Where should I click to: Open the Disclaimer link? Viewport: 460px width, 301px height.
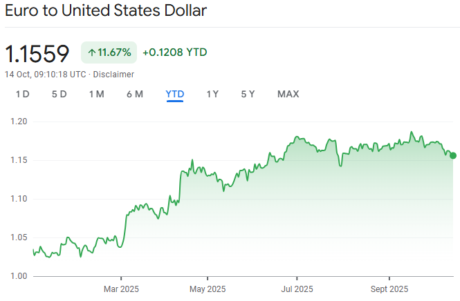click(113, 74)
